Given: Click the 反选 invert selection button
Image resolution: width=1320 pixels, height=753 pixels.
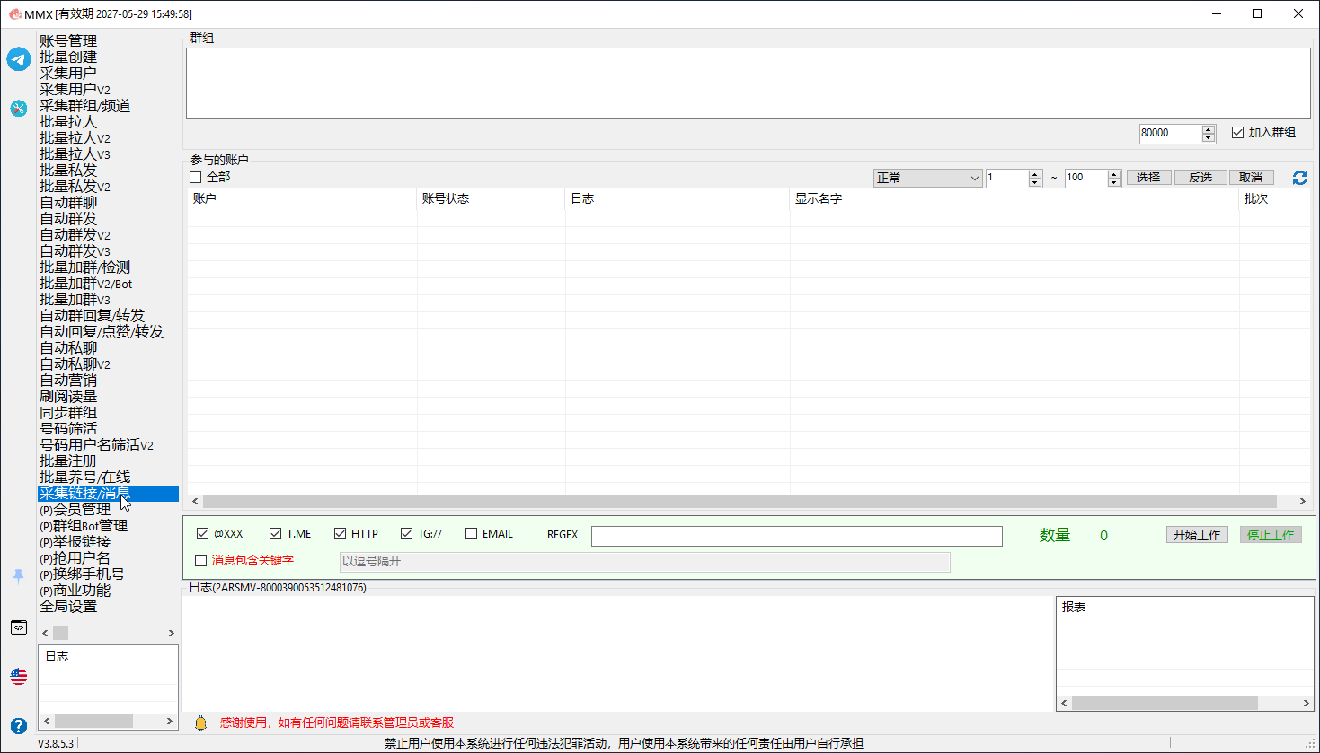Looking at the screenshot, I should point(1200,178).
